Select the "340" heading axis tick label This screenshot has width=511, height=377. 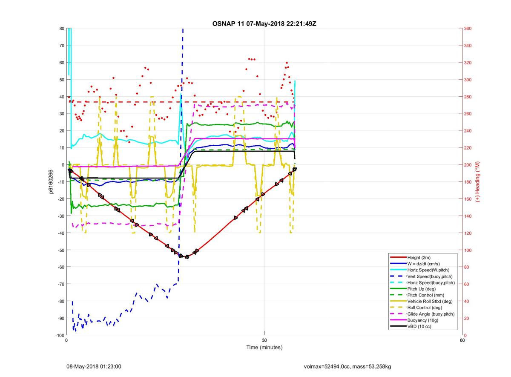pyautogui.click(x=468, y=46)
